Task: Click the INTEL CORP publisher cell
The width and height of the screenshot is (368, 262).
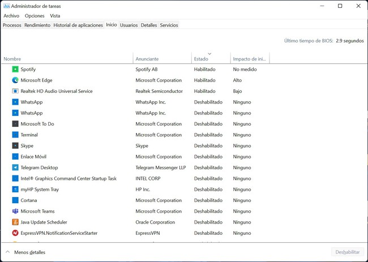Action: click(x=148, y=178)
